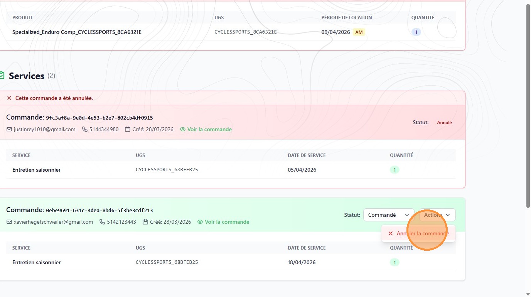Viewport: 531px width, 297px height.
Task: Click the yellow AM badge beside 09/04/2026
Action: [359, 32]
